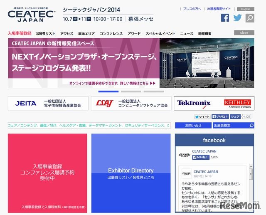Click the ツイート tweet button
Viewport: 266px width, 215px height.
[202, 116]
